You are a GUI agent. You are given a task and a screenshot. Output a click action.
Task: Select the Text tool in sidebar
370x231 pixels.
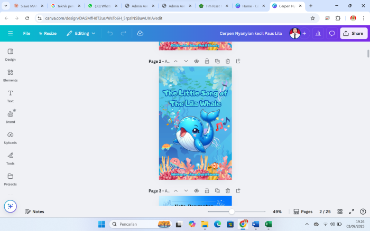(x=11, y=97)
